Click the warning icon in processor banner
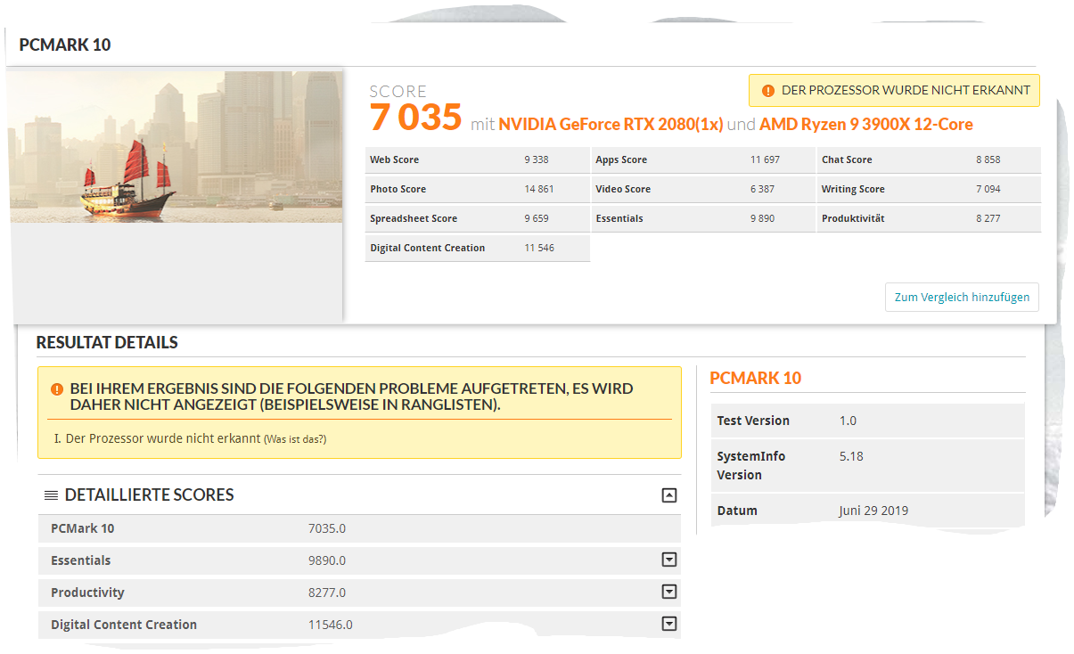The width and height of the screenshot is (1074, 654). 768,91
